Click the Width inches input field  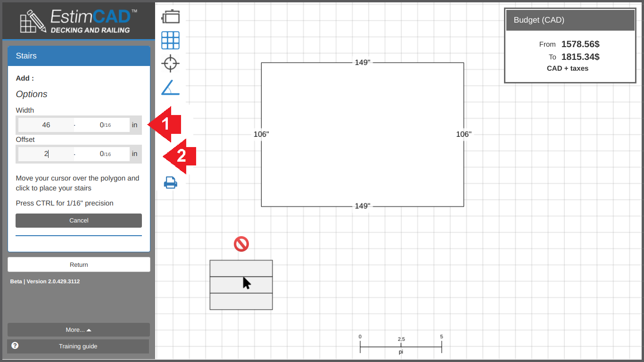tap(46, 125)
